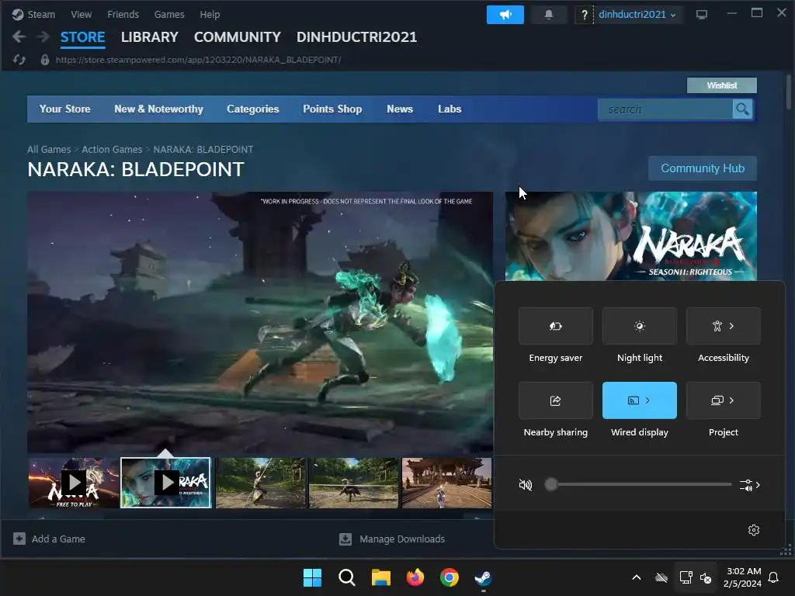Viewport: 795px width, 596px height.
Task: Open File Explorer from taskbar
Action: click(380, 577)
